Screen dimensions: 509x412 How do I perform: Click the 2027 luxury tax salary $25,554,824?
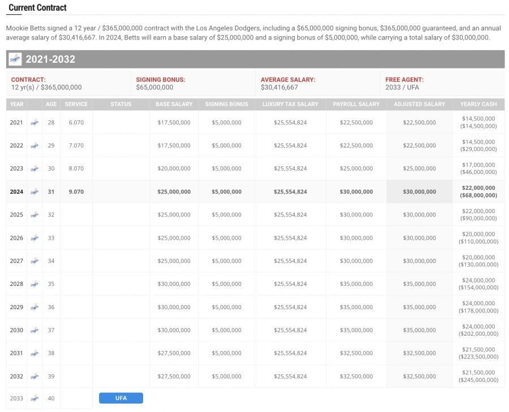pyautogui.click(x=290, y=261)
